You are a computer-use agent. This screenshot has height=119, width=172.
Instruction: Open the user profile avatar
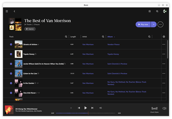pyautogui.click(x=165, y=11)
